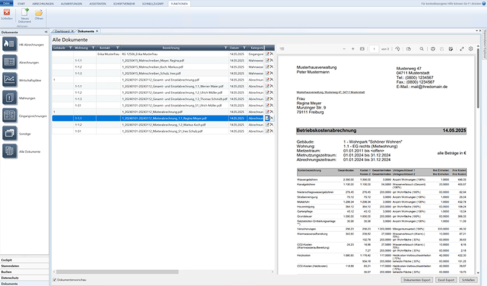The height and width of the screenshot is (286, 487).
Task: Sort by the Bezeichnung column header
Action: (171, 48)
